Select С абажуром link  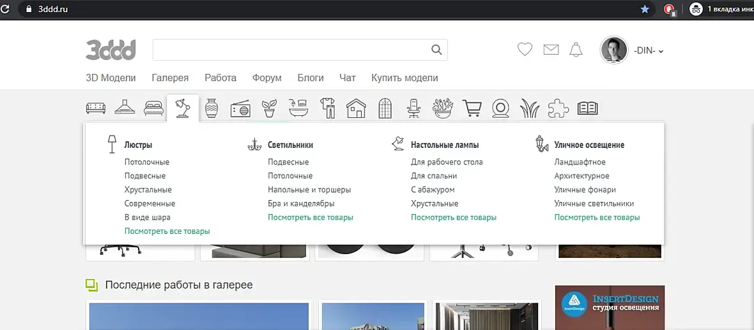pos(433,190)
